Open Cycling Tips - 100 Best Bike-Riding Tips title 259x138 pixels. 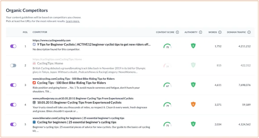[x=71, y=83]
